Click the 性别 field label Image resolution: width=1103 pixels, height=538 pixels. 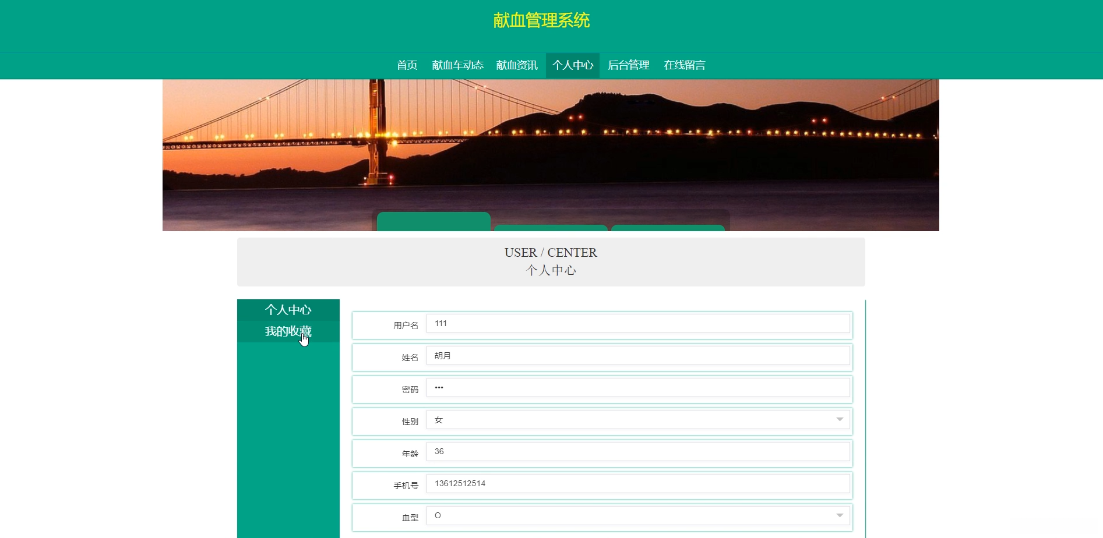point(410,422)
